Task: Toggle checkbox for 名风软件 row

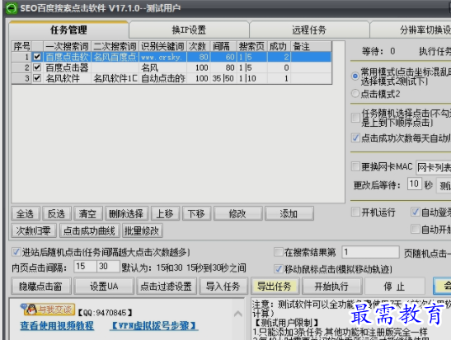Action: (x=37, y=78)
